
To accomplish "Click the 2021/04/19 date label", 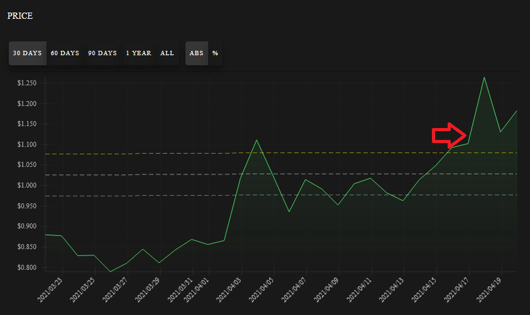I will pyautogui.click(x=489, y=290).
